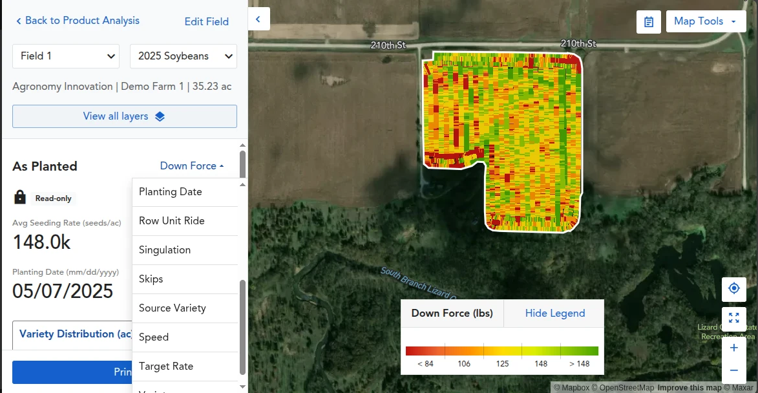The width and height of the screenshot is (758, 393).
Task: Click the As Planted heading
Action: point(45,166)
